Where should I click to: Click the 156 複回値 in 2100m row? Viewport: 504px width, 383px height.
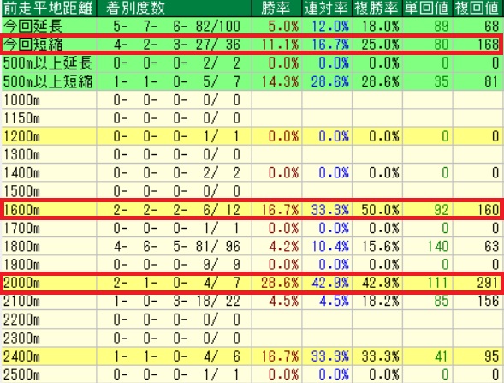coord(488,302)
